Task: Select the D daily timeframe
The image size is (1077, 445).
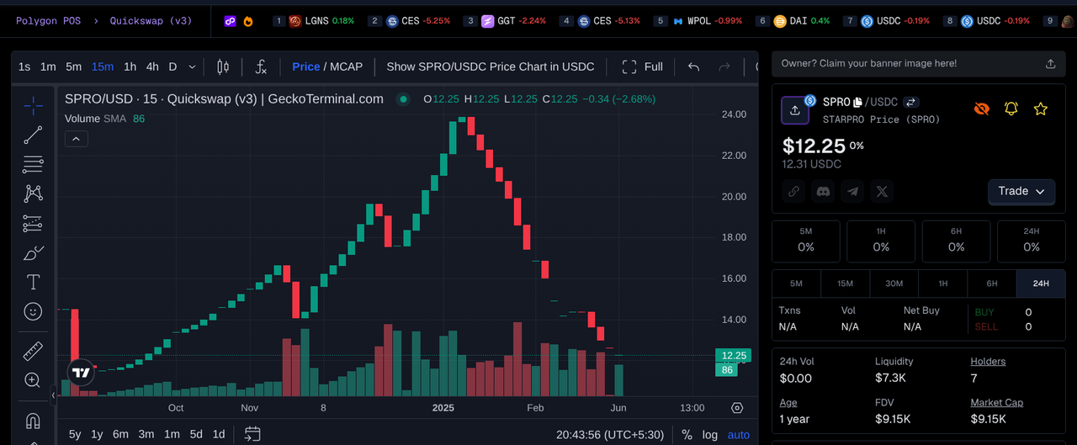Action: pyautogui.click(x=172, y=66)
